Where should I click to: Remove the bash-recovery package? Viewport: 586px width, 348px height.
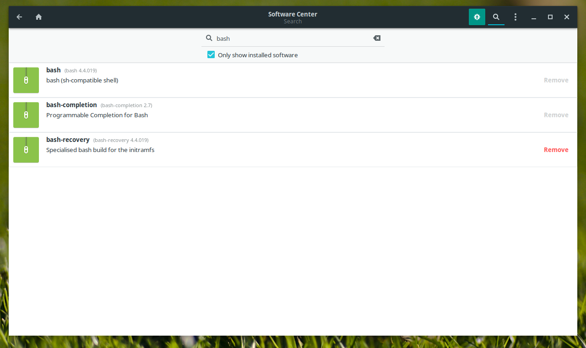tap(556, 150)
